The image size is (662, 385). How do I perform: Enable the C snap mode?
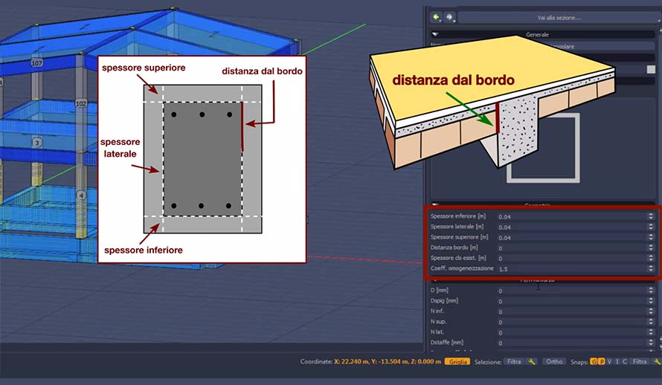(624, 361)
